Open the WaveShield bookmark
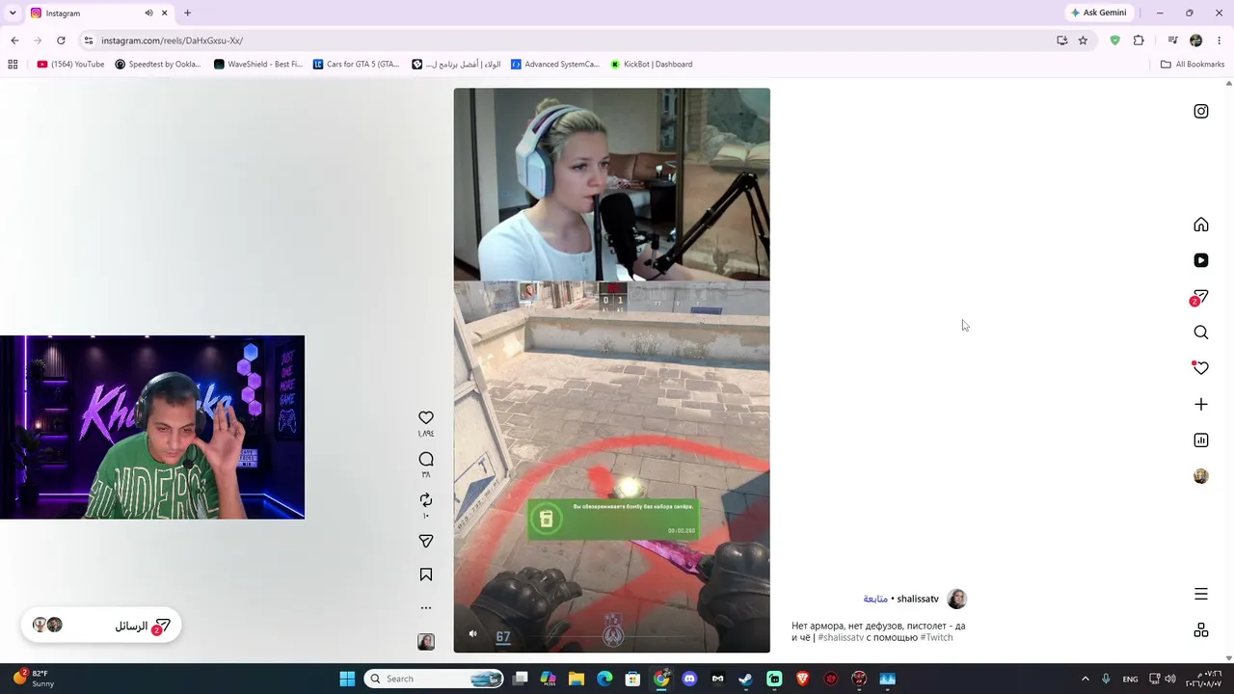Viewport: 1234px width, 694px height. coord(257,65)
